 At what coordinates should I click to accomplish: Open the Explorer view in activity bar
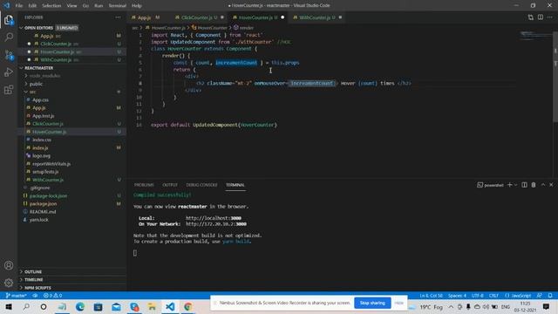9,20
